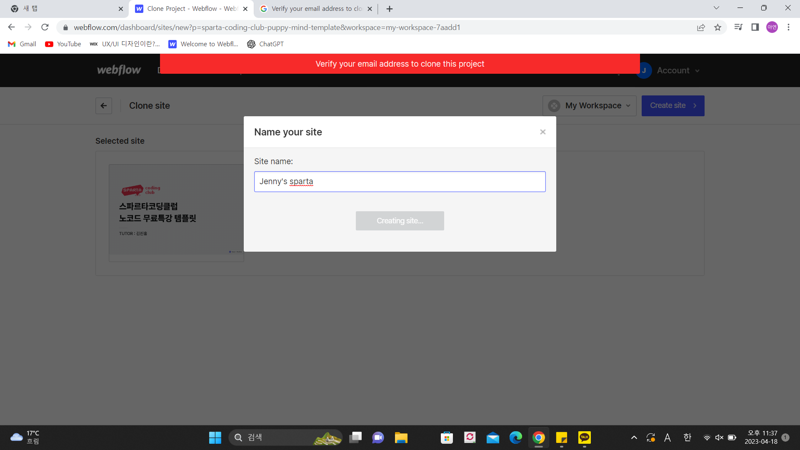This screenshot has height=450, width=800.
Task: Check the battery status tray icon
Action: tap(732, 437)
